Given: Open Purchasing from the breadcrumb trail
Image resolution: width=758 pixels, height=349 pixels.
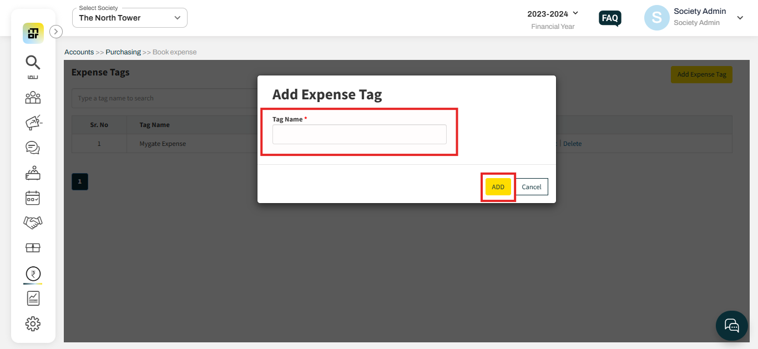Looking at the screenshot, I should (x=123, y=52).
